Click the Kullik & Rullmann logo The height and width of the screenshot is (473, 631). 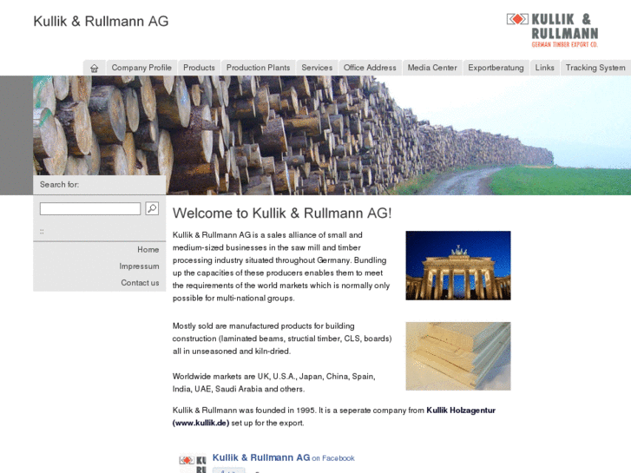pyautogui.click(x=552, y=30)
